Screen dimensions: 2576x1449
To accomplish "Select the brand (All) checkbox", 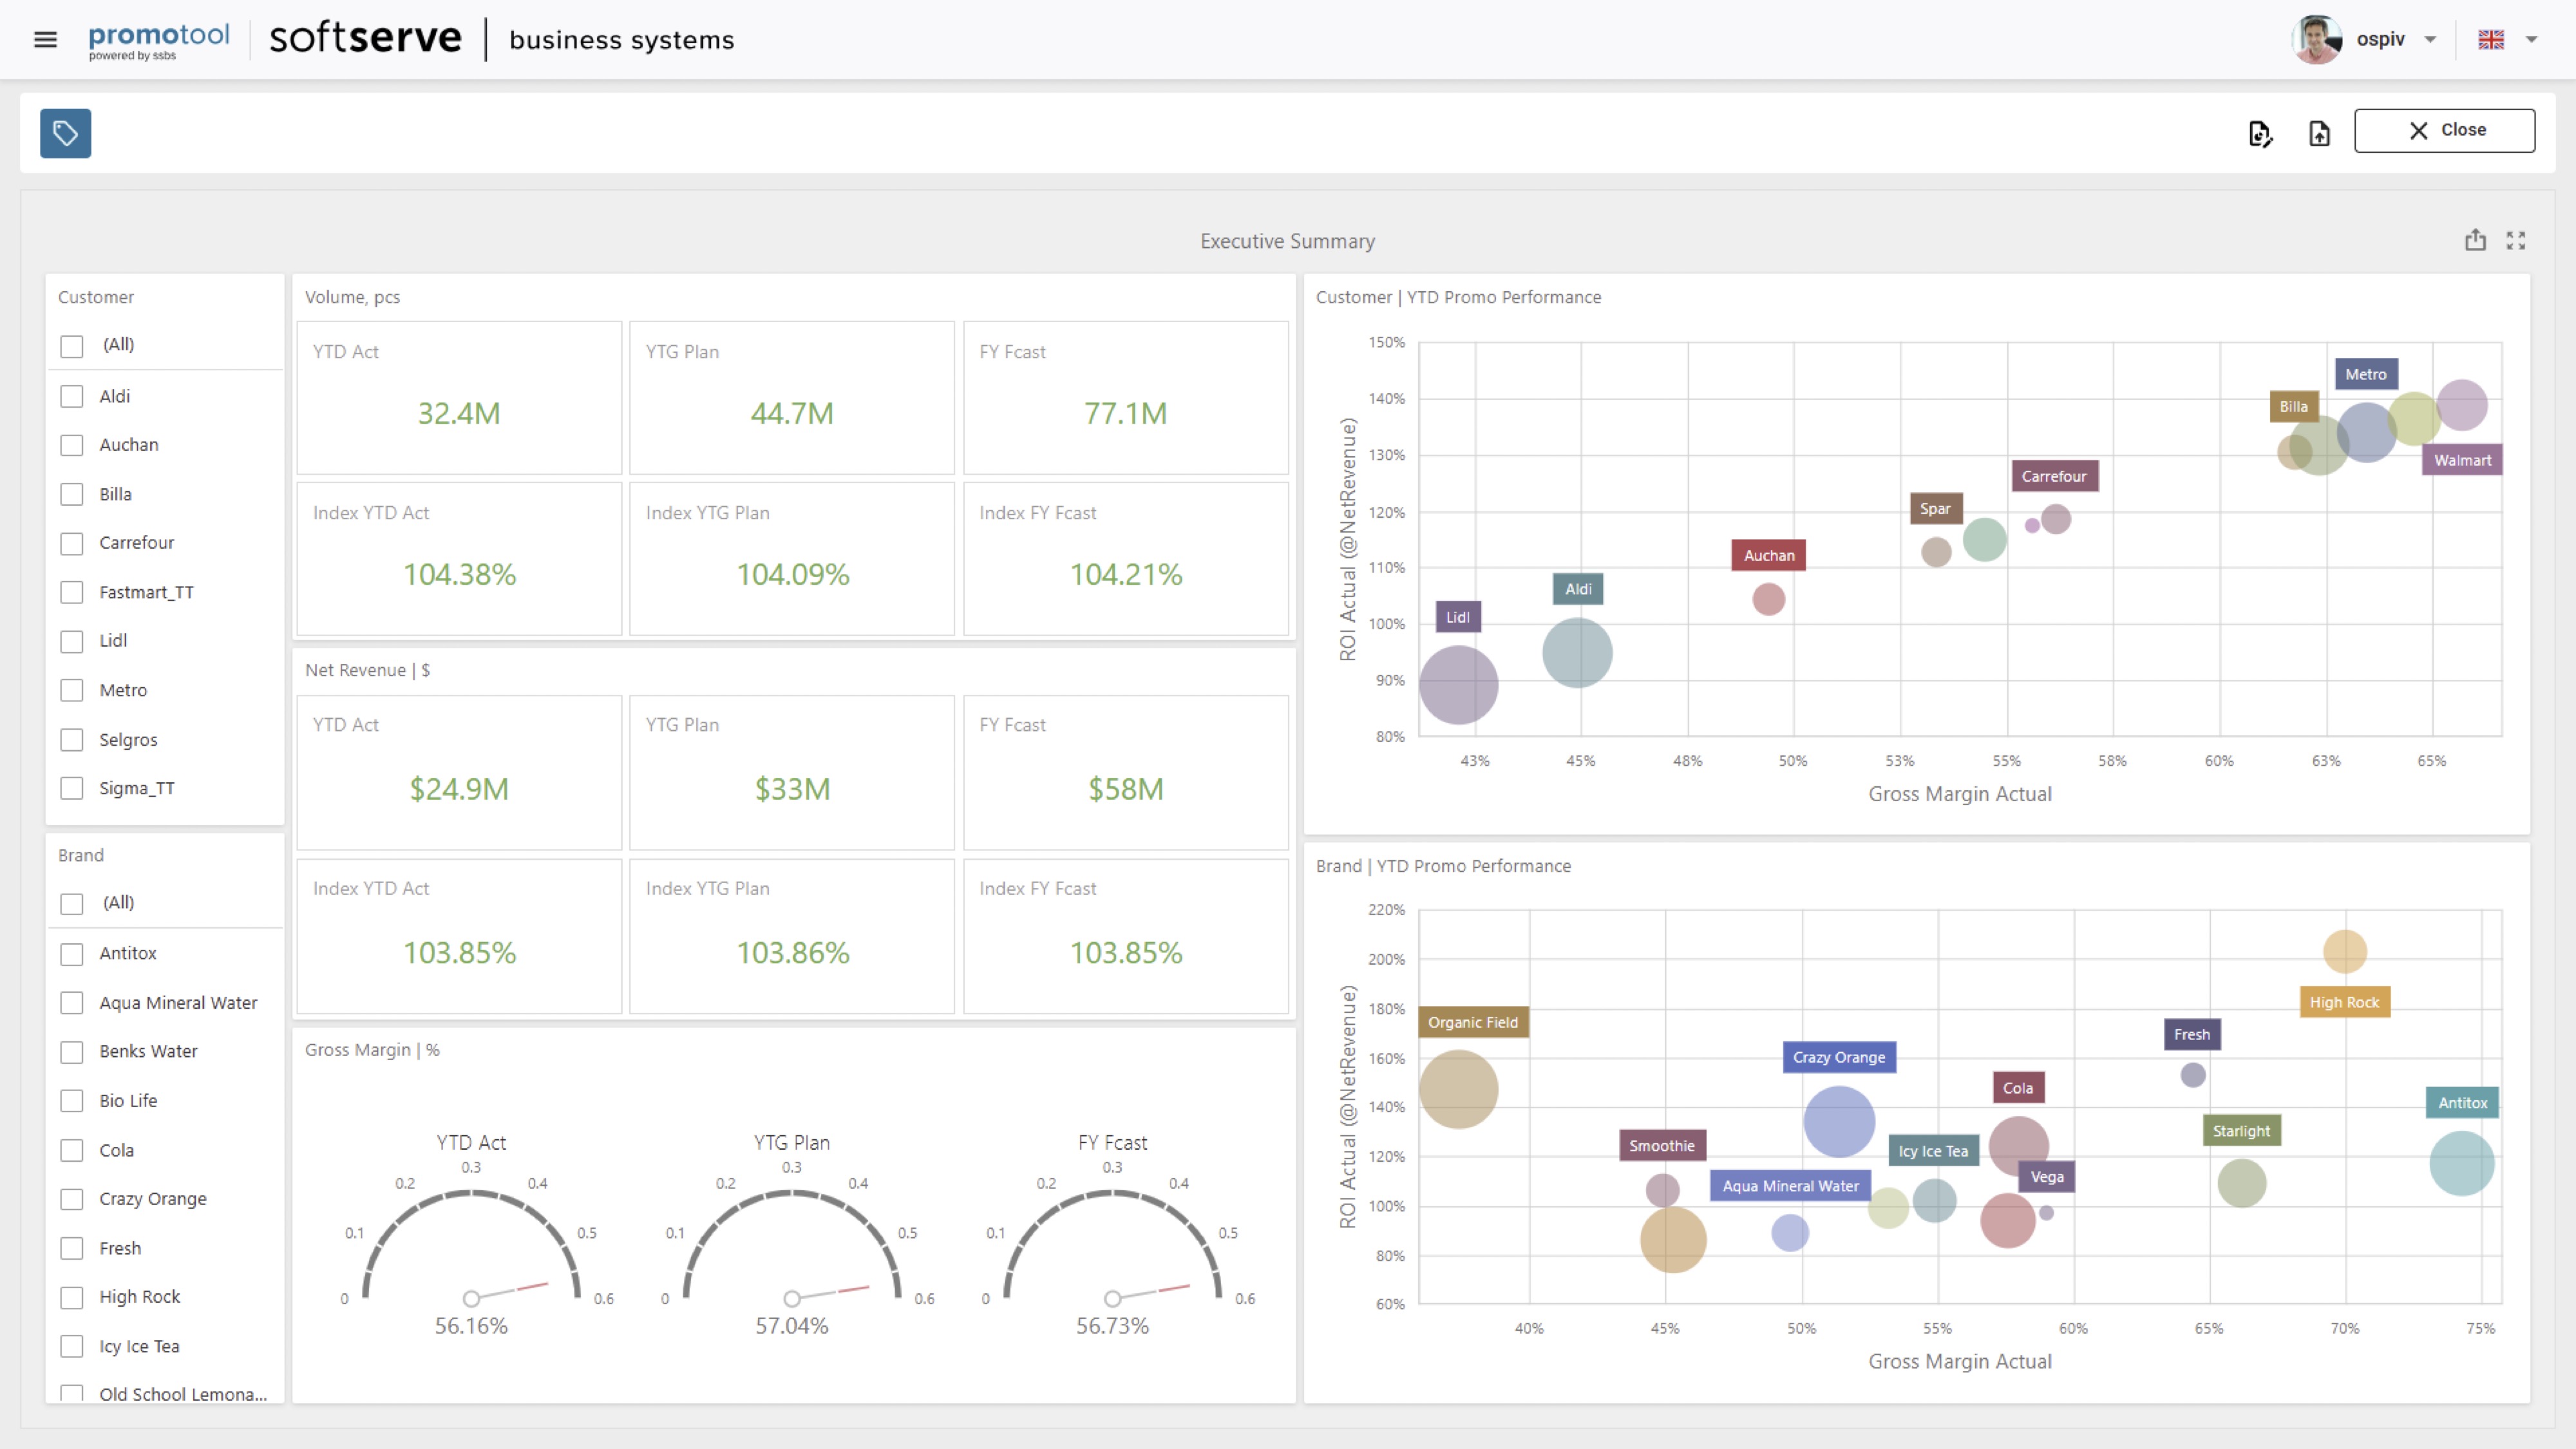I will point(72,904).
